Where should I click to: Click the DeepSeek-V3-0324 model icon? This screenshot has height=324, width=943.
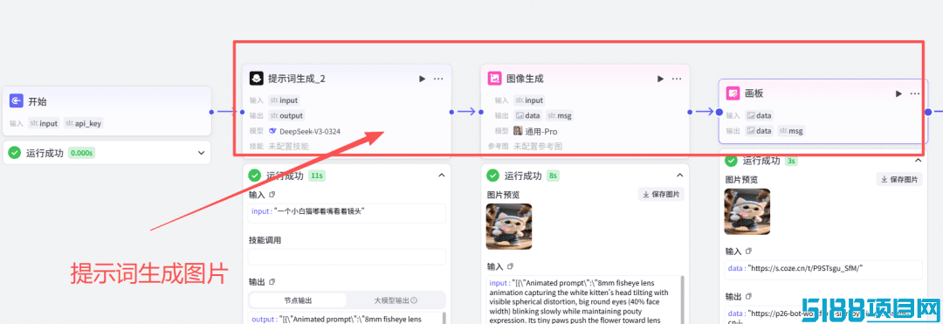[x=272, y=131]
